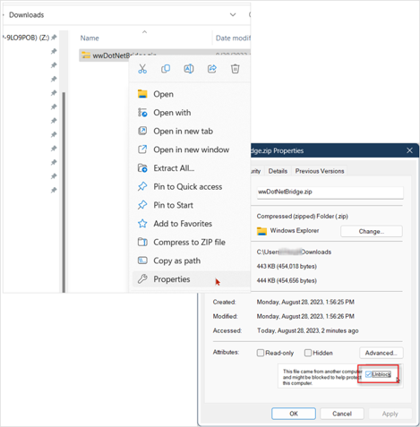Click OK in the Properties dialog

(x=294, y=414)
